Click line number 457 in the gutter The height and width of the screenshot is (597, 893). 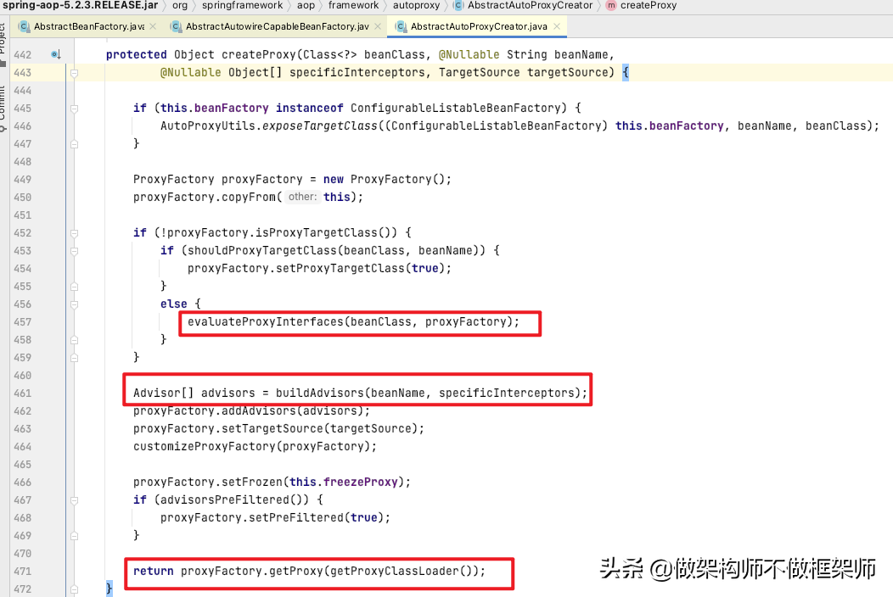[x=23, y=321]
